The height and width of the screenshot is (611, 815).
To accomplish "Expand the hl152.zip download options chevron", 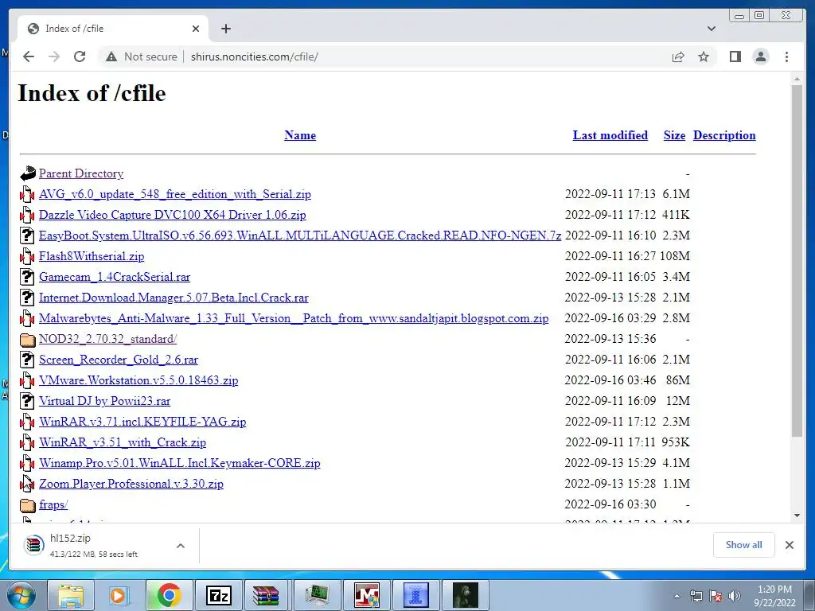I will 181,546.
